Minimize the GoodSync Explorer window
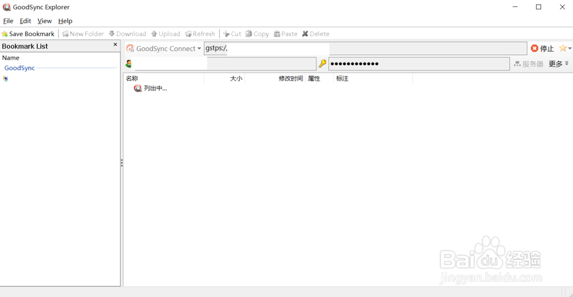The height and width of the screenshot is (297, 573). coord(515,7)
